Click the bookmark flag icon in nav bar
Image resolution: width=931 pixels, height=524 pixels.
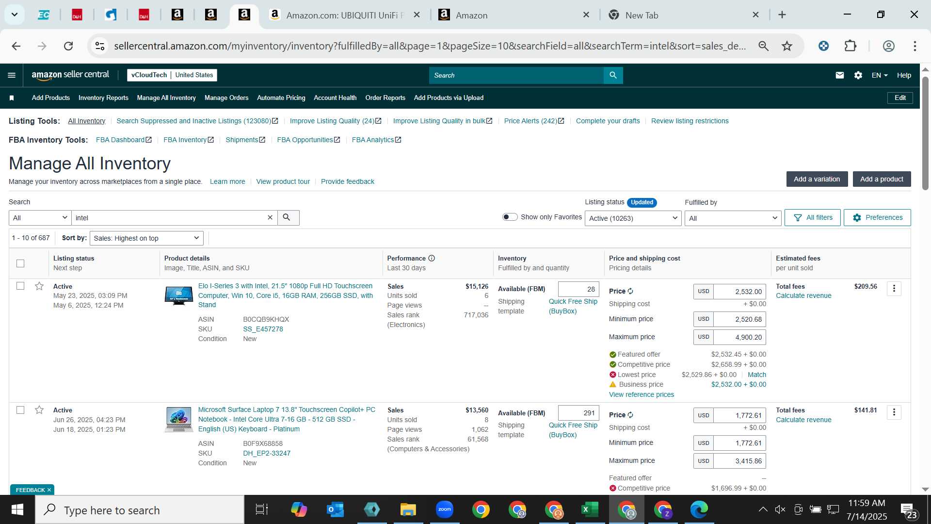tap(12, 98)
